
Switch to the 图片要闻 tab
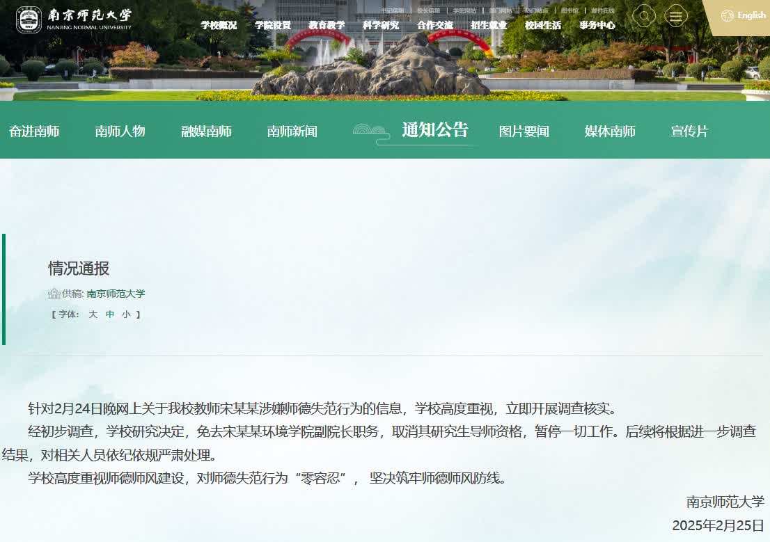[x=524, y=131]
